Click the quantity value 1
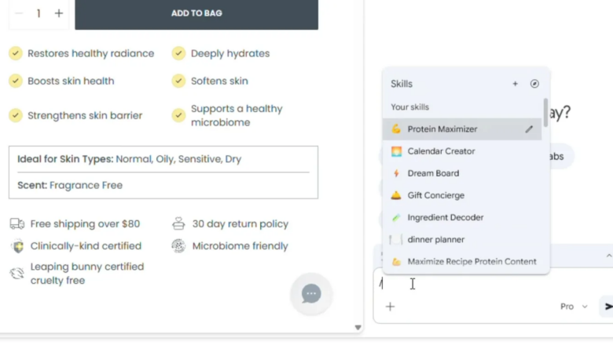 point(39,13)
